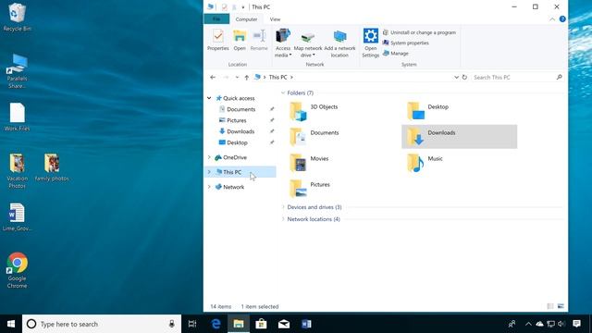The width and height of the screenshot is (592, 333).
Task: Launch Microsoft Edge from taskbar
Action: pyautogui.click(x=216, y=324)
